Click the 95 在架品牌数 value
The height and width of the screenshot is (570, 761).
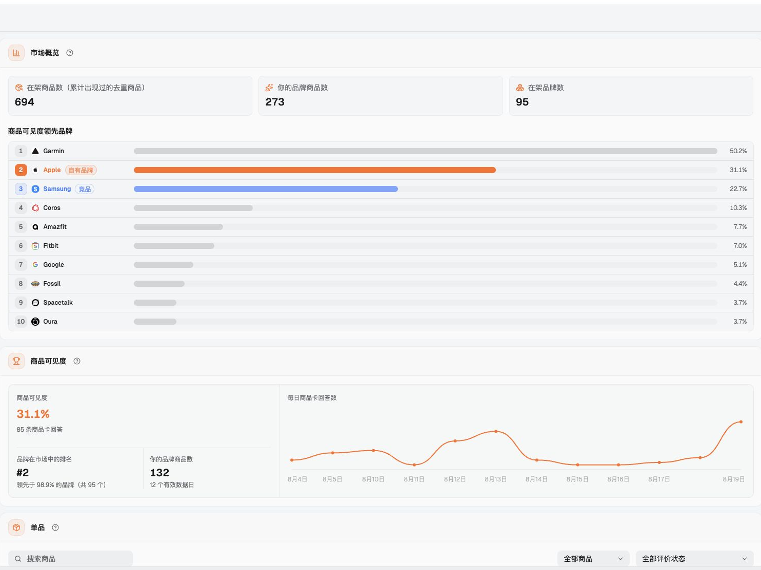tap(522, 102)
